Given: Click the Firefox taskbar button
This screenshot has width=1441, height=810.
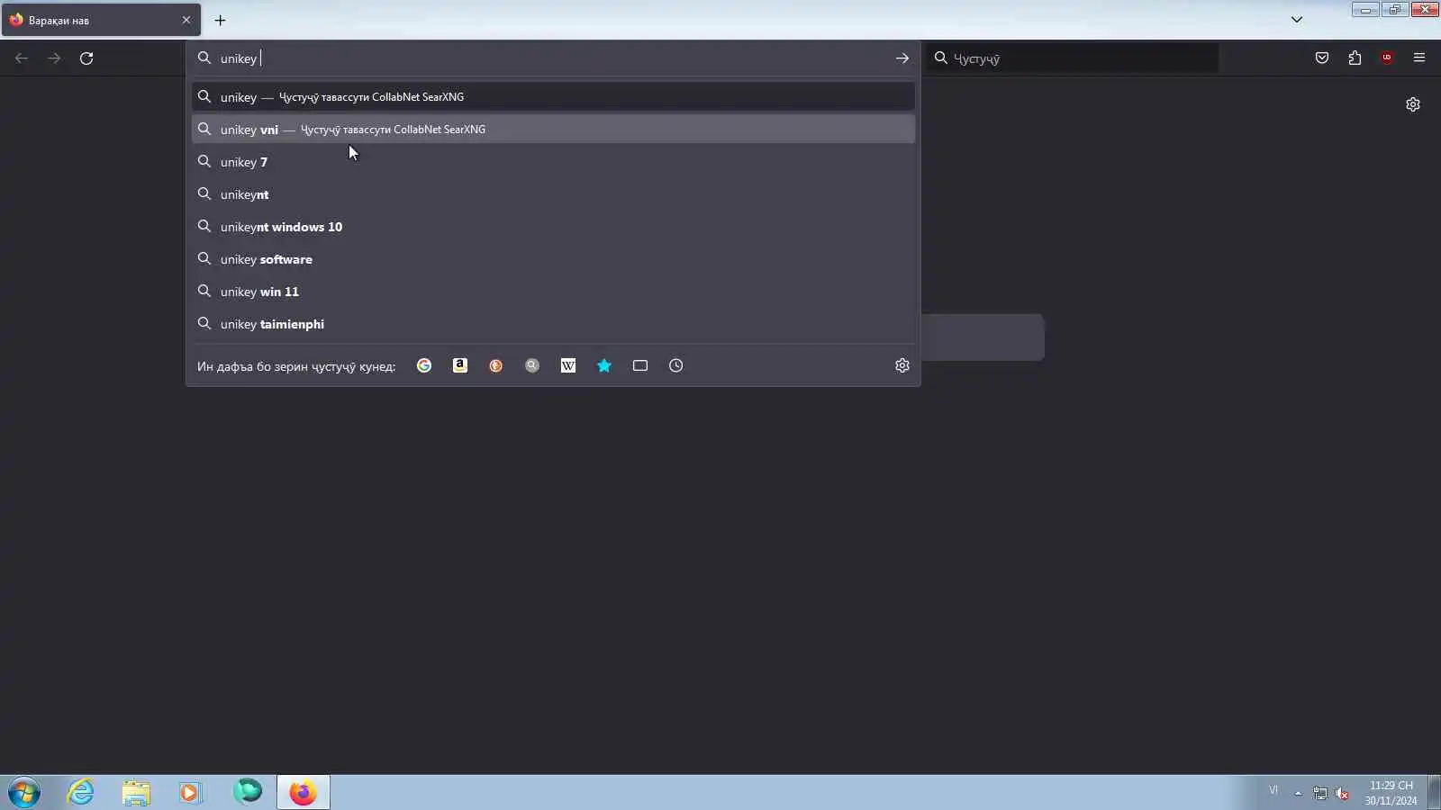Looking at the screenshot, I should (x=303, y=792).
